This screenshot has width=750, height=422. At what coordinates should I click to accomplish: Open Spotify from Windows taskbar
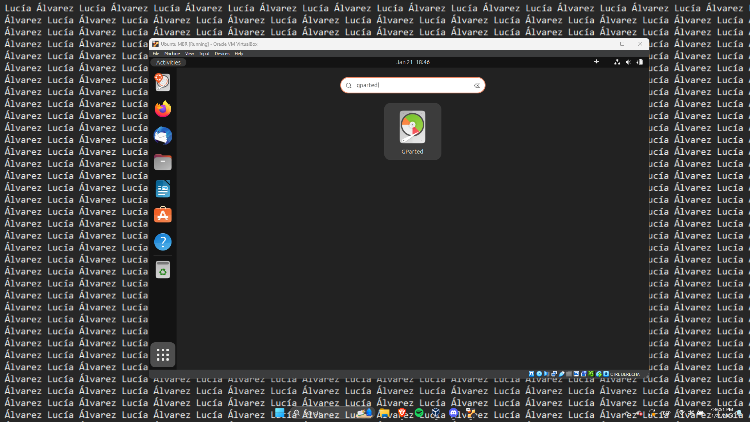coord(419,413)
